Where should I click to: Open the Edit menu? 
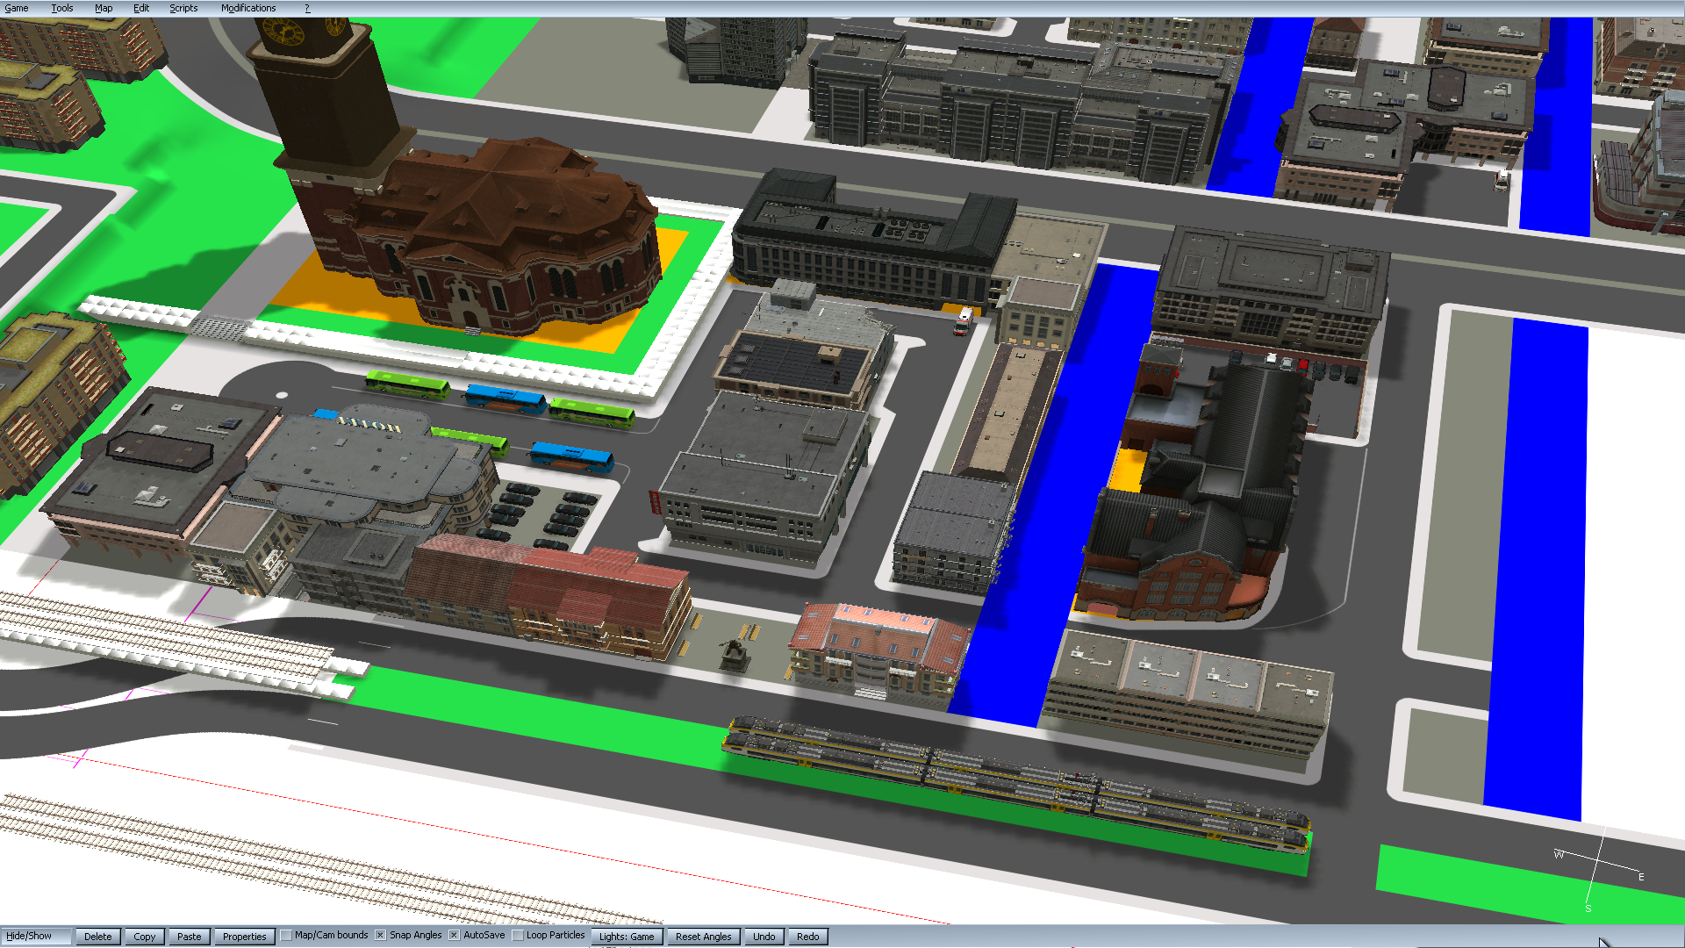click(141, 8)
